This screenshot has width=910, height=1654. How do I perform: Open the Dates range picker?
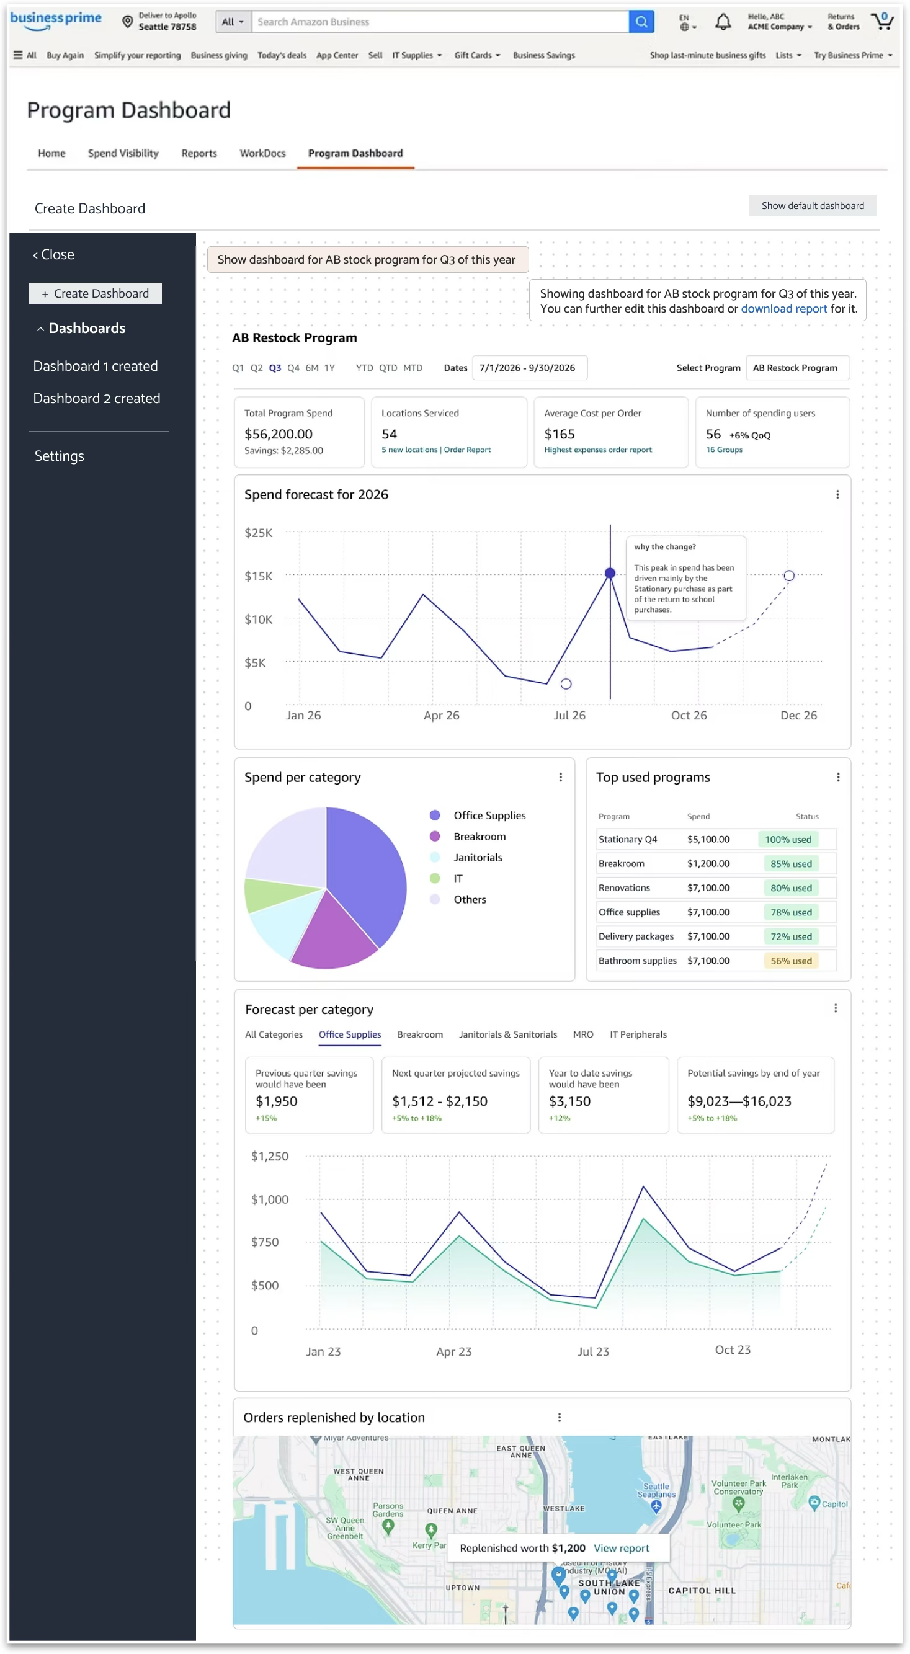(x=529, y=368)
